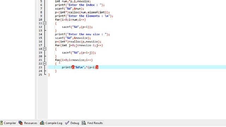226x127 pixels.
Task: Click the for loop with int j
Action: 79,45
